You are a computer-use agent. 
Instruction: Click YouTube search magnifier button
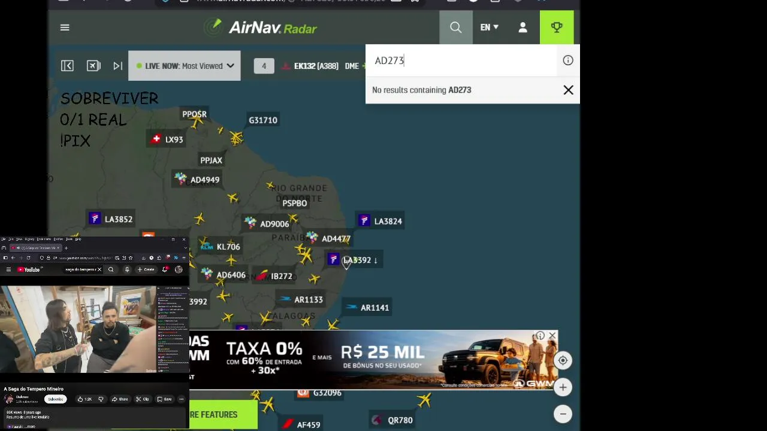click(111, 270)
